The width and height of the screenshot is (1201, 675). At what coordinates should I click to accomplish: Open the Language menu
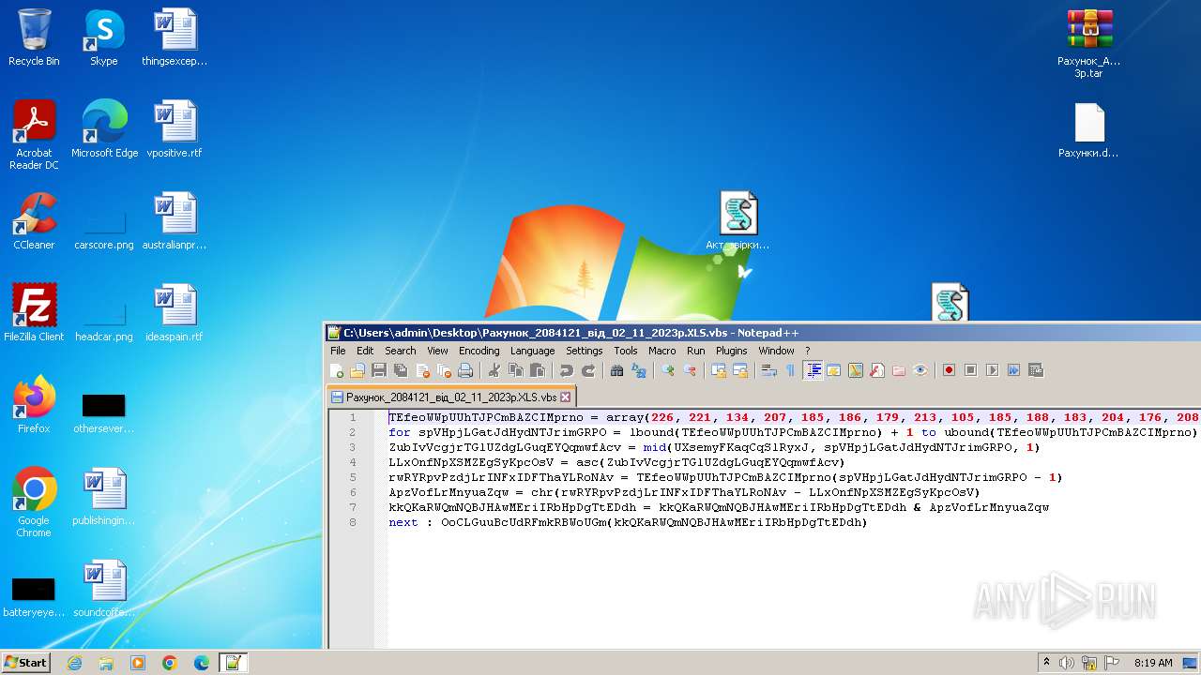pos(533,351)
